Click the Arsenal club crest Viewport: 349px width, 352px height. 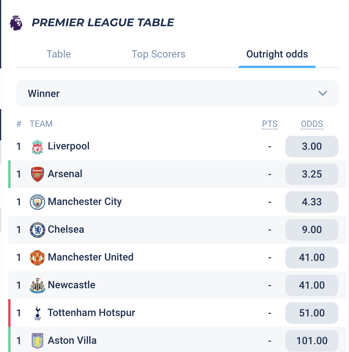(x=37, y=174)
